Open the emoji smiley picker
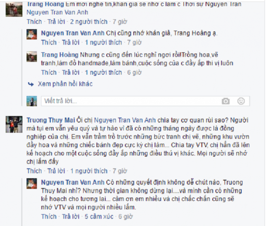The height and width of the screenshot is (226, 266). (241, 101)
